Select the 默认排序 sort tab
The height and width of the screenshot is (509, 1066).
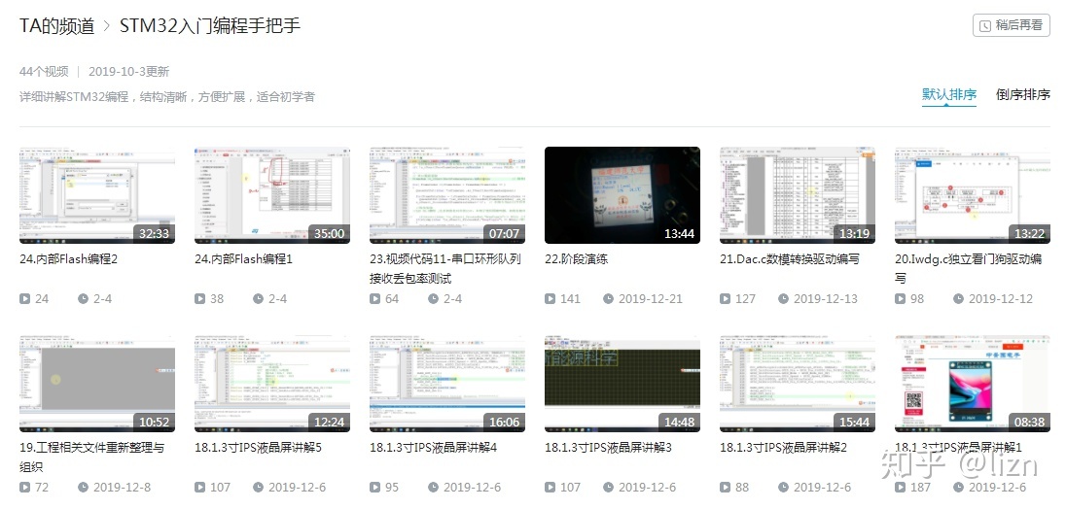point(949,94)
